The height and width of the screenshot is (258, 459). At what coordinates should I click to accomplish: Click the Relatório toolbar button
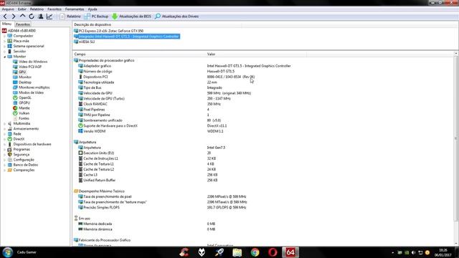coord(70,16)
